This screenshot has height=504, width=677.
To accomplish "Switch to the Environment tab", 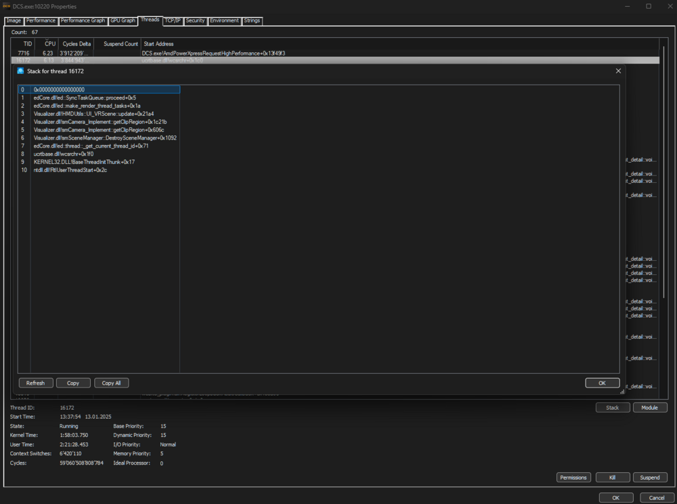I will [x=224, y=20].
